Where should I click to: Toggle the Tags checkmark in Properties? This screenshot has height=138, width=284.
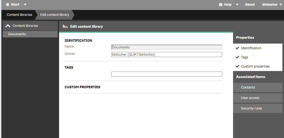tap(237, 57)
